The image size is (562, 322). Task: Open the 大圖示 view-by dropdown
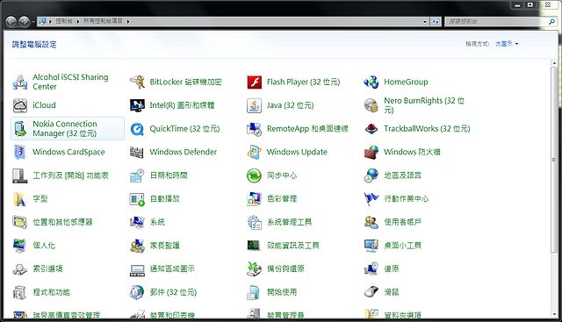pos(507,44)
